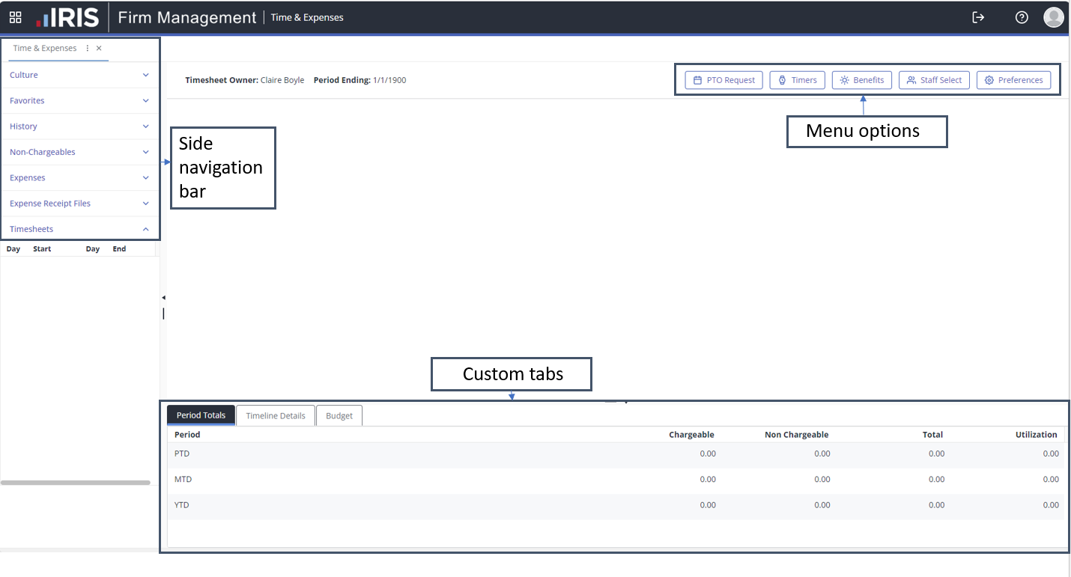Switch to the Timeline Details tab

[276, 416]
